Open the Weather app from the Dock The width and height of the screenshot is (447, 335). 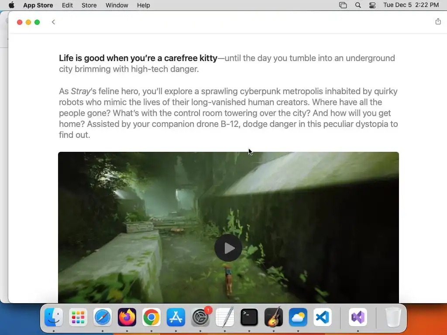[x=298, y=317]
